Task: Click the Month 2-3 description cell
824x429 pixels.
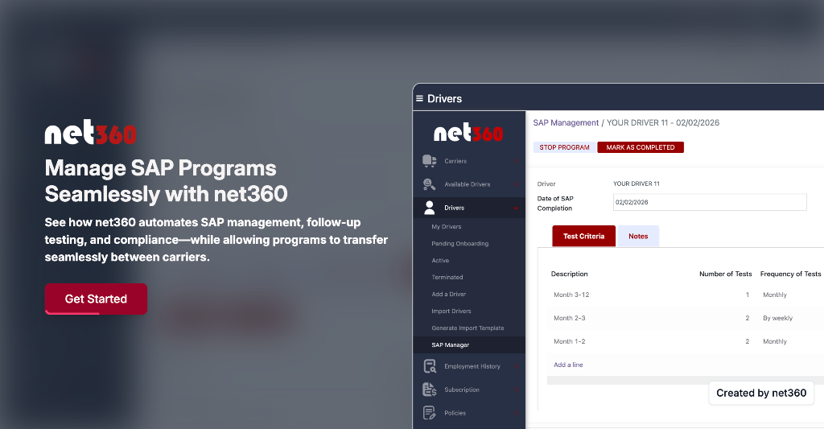Action: tap(569, 318)
